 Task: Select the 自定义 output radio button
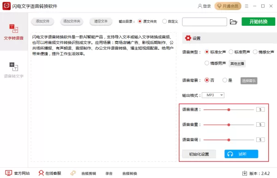(x=164, y=21)
